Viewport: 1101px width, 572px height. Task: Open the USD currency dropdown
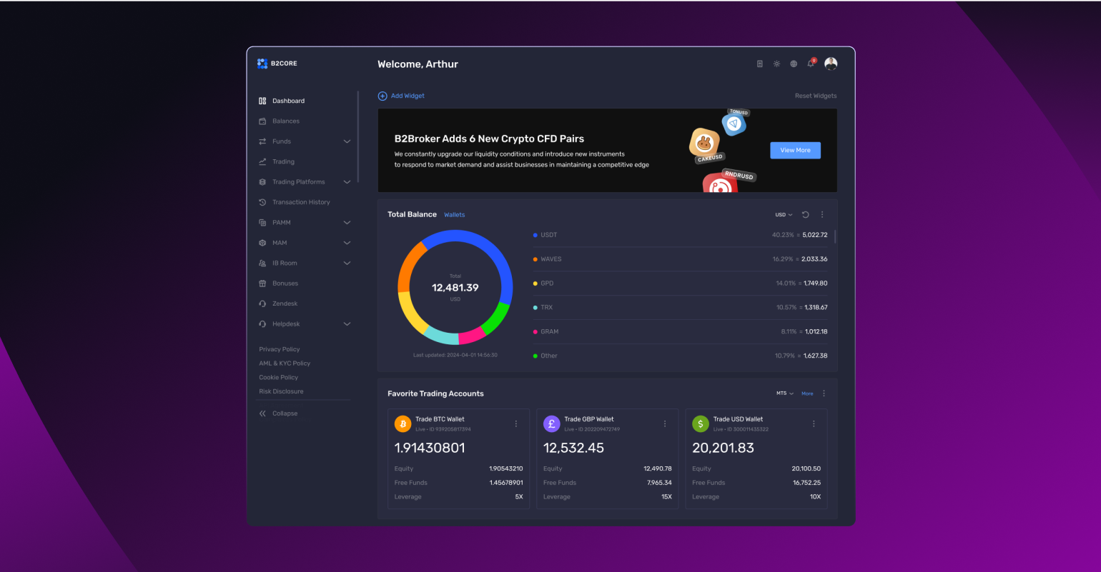click(784, 214)
